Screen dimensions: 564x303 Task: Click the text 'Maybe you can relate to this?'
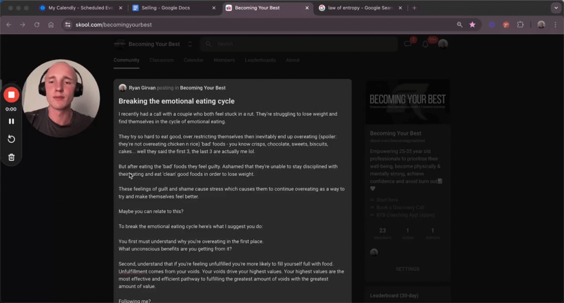[x=151, y=211]
